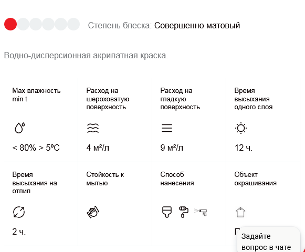Image resolution: width=305 pixels, height=252 pixels.
Task: Click the water drop humidity icon
Action: pyautogui.click(x=20, y=128)
